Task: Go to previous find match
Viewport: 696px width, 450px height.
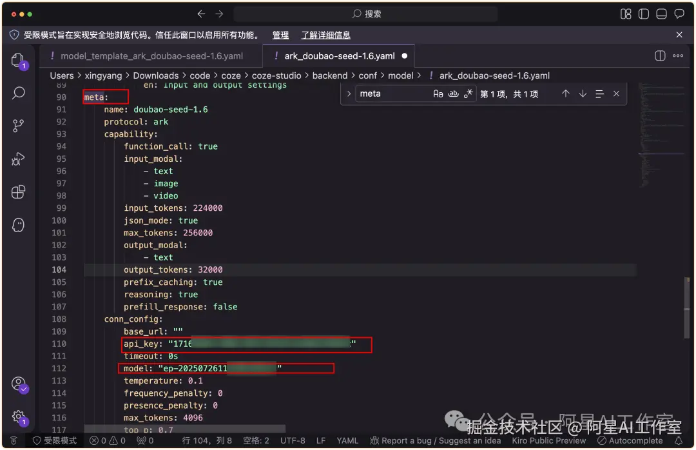Action: [x=566, y=93]
